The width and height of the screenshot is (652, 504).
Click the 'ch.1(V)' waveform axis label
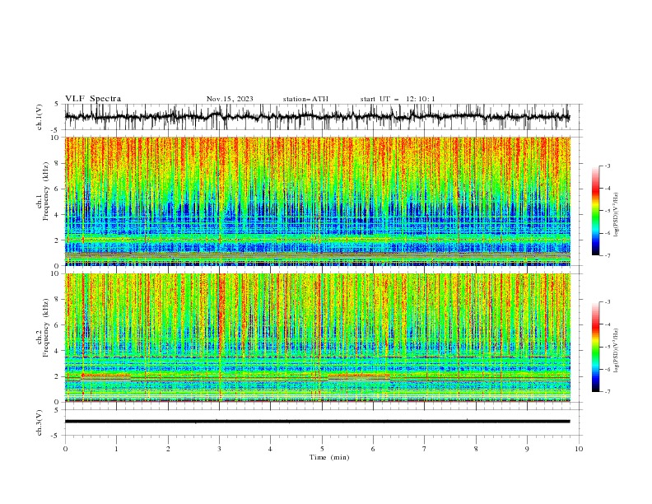[x=40, y=117]
